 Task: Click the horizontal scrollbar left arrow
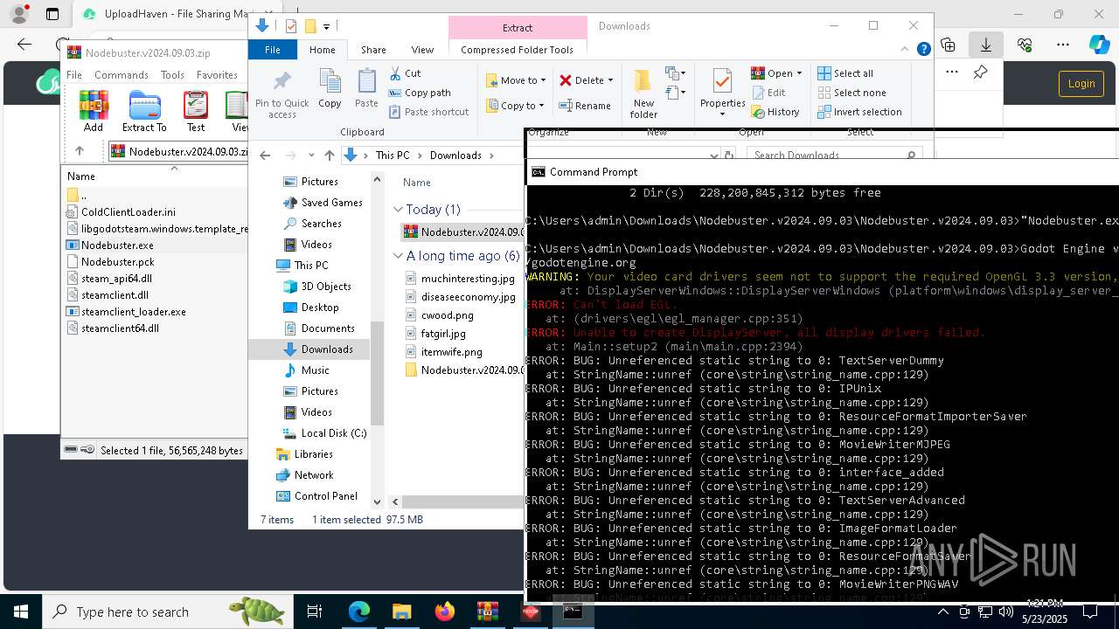[395, 501]
